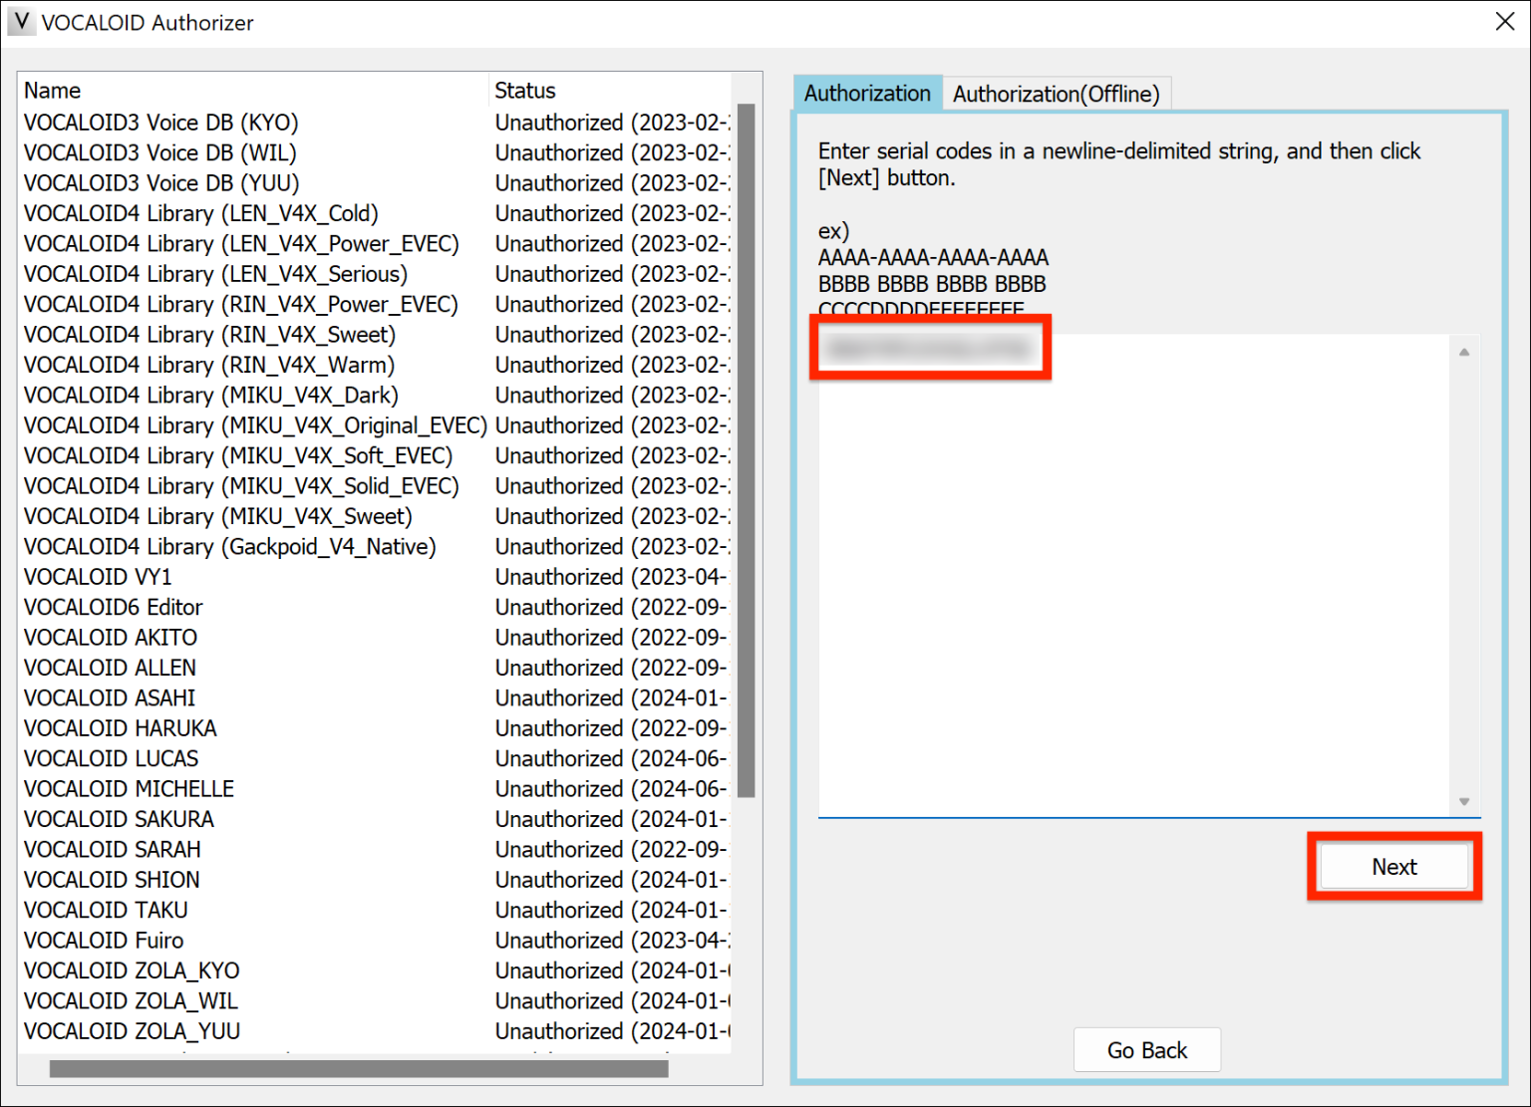Click the horizontal scrollbar below the product list

(x=359, y=1070)
